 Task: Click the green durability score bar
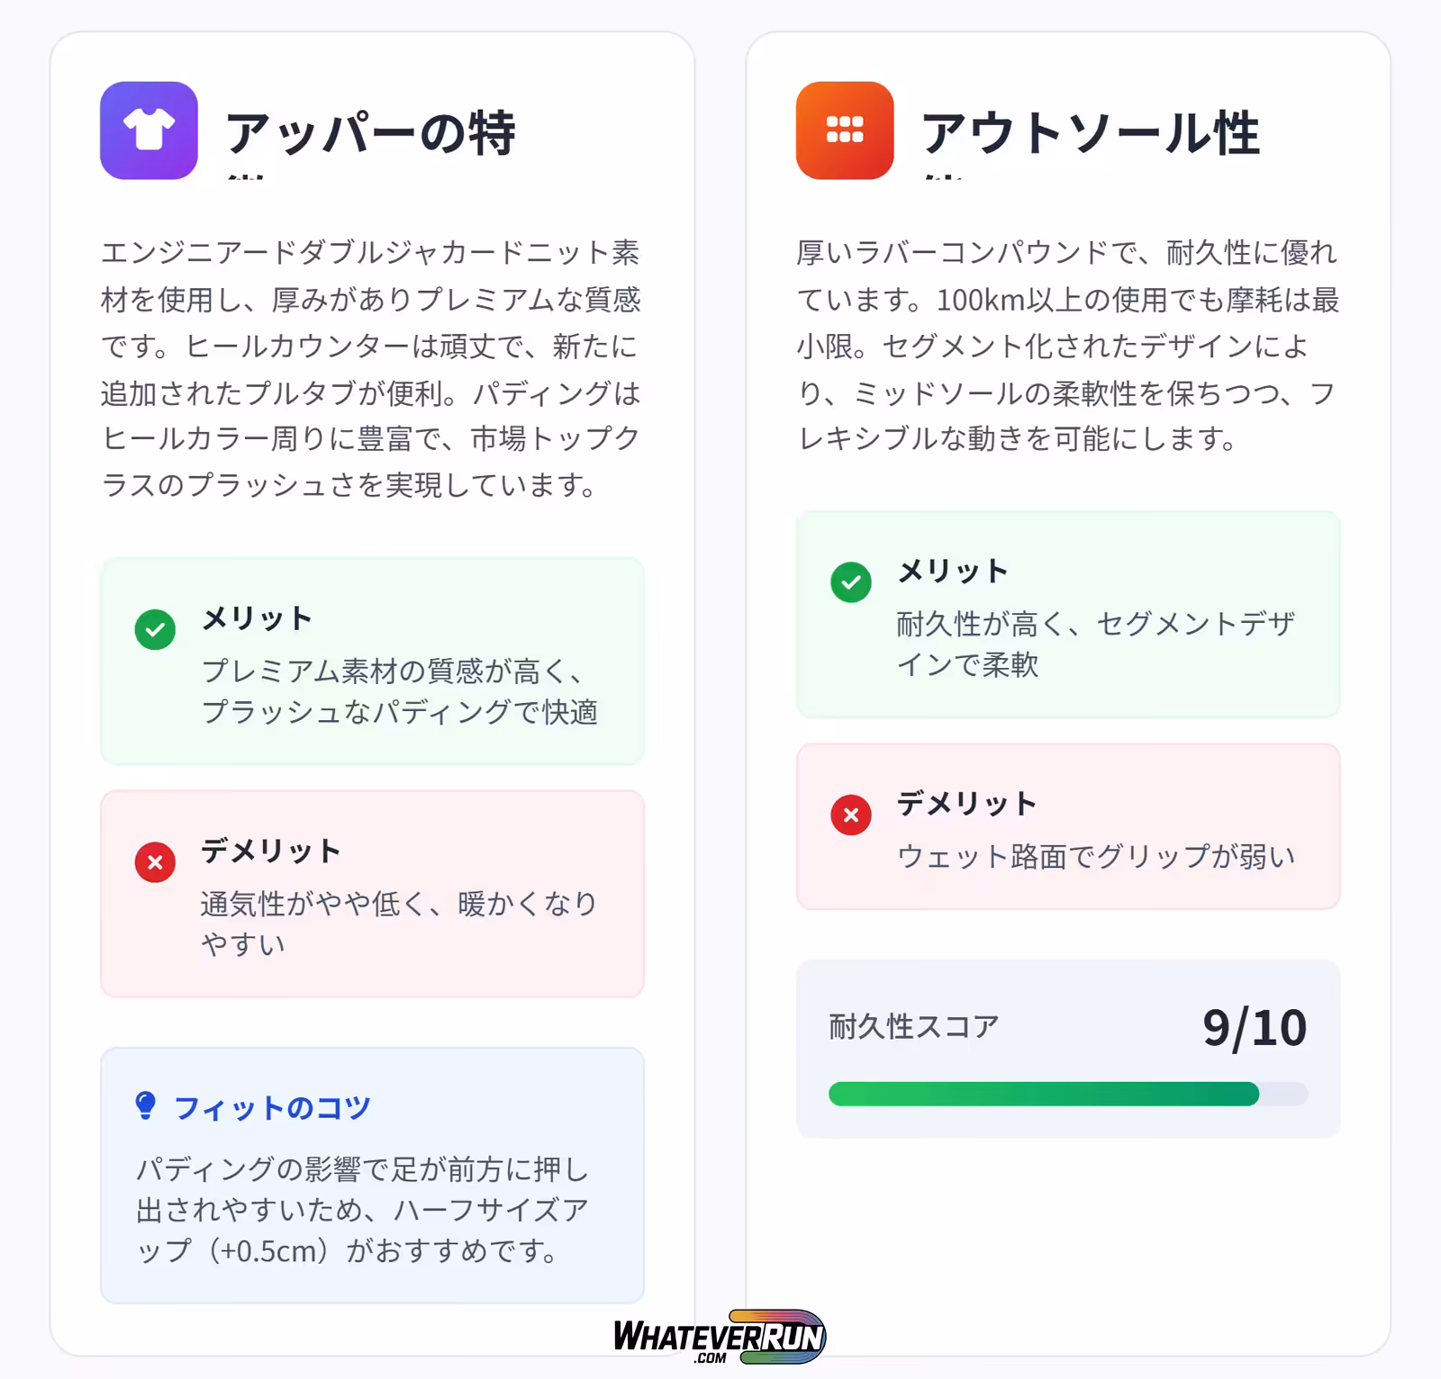(1043, 1094)
